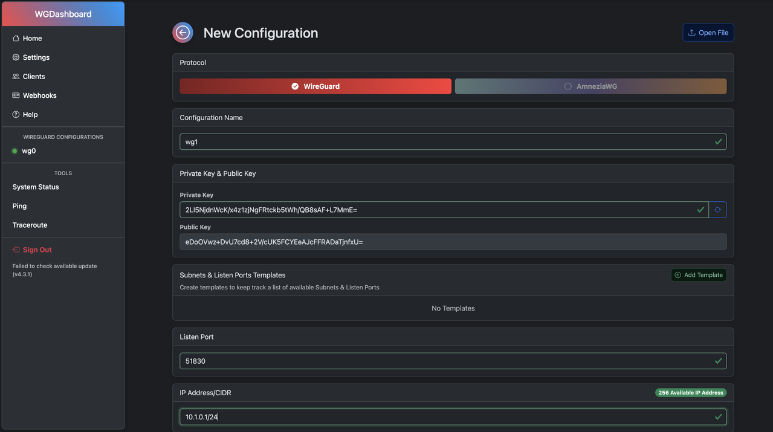
Task: Sign out of WGDashboard
Action: [x=37, y=249]
